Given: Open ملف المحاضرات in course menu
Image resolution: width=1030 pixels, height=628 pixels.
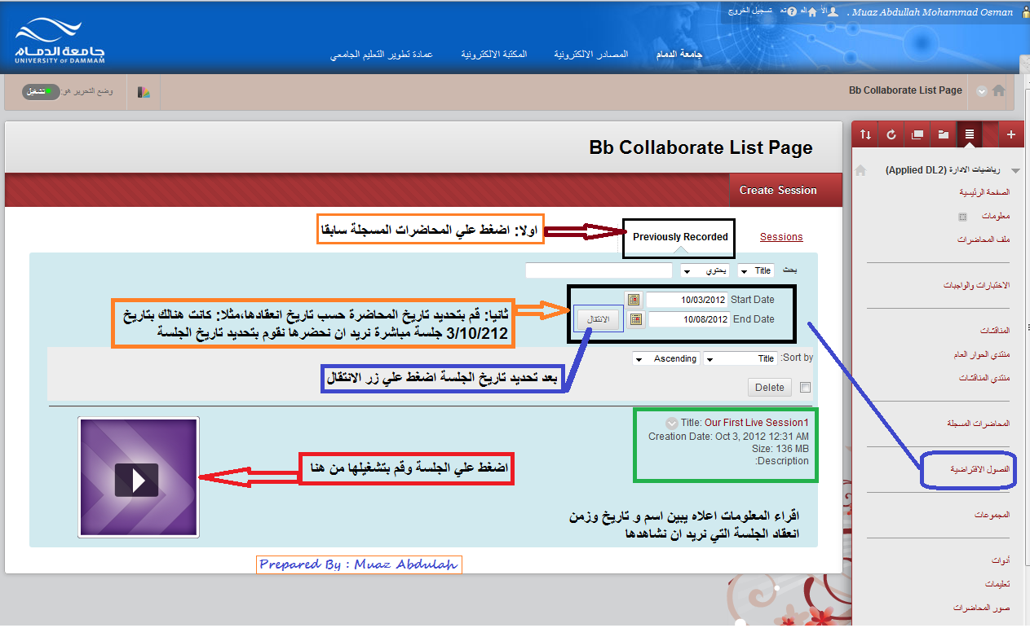Looking at the screenshot, I should pyautogui.click(x=984, y=239).
